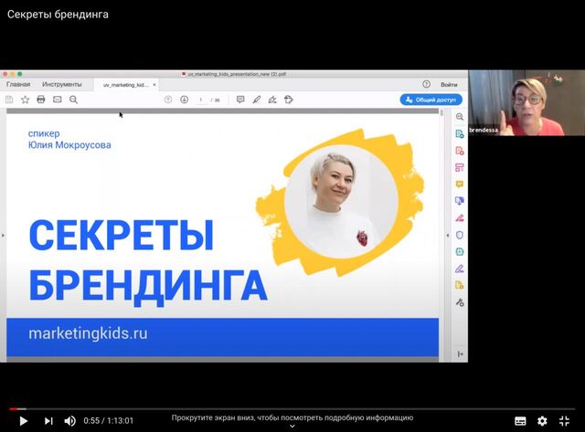
Task: Toggle subtitles on the video player
Action: (x=520, y=421)
